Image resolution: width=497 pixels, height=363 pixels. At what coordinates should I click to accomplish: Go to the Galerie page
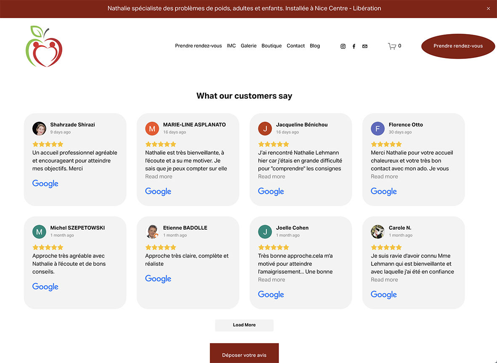(x=248, y=46)
